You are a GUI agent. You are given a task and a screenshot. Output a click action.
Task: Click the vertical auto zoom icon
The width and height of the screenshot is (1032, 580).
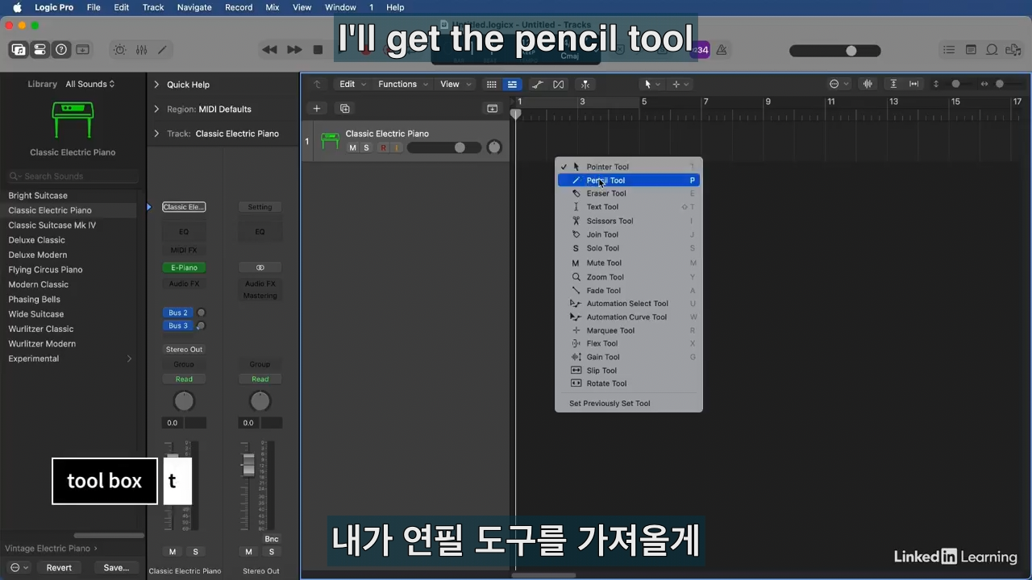(x=893, y=84)
